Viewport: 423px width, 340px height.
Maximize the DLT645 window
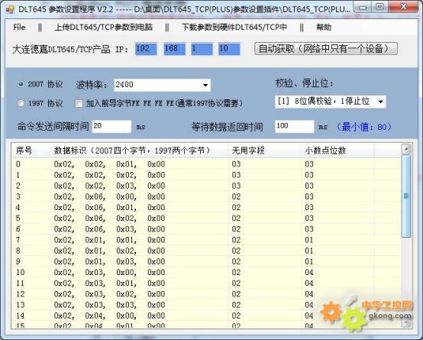click(380, 7)
